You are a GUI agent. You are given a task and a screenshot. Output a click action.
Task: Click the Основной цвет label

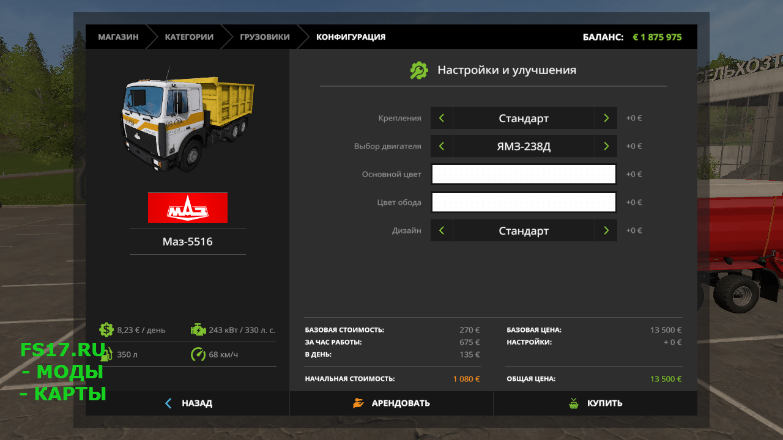[391, 174]
